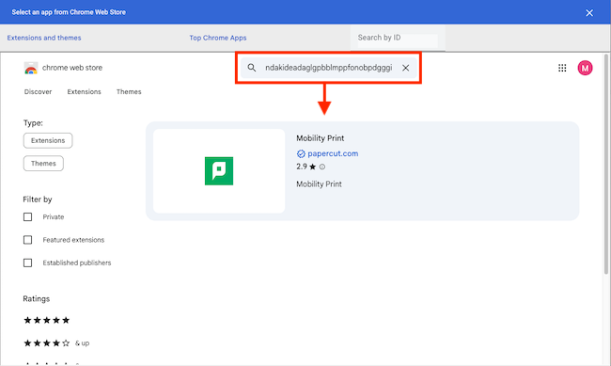Click the star beside 2.9 rating
This screenshot has width=611, height=366.
(x=312, y=167)
